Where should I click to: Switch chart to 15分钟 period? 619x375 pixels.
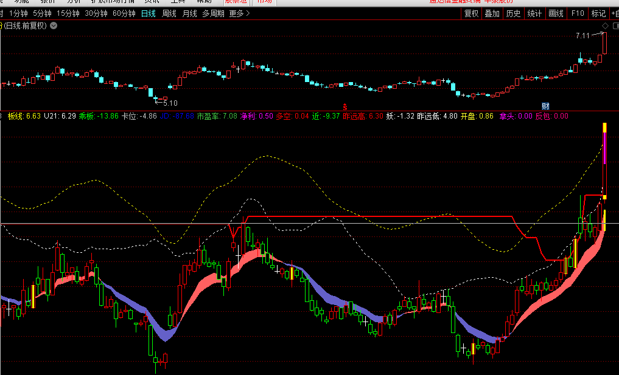click(x=68, y=13)
